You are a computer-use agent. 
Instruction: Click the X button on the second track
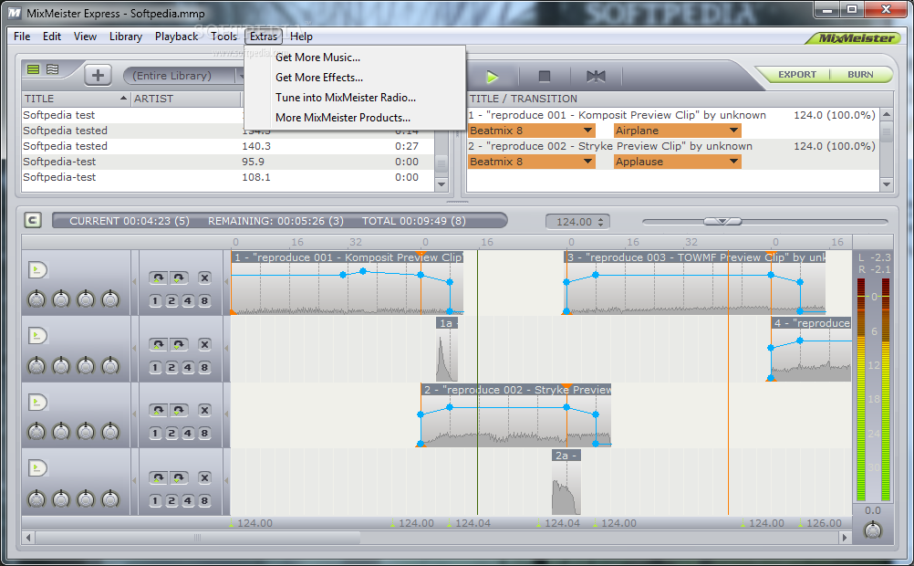[x=204, y=344]
